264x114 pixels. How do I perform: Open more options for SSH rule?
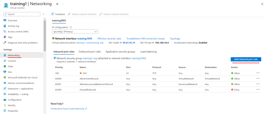pos(258,73)
